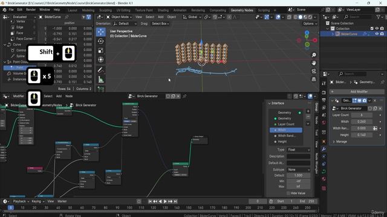Open the Select Box drag dropdown
387x217 pixels.
(160, 24)
